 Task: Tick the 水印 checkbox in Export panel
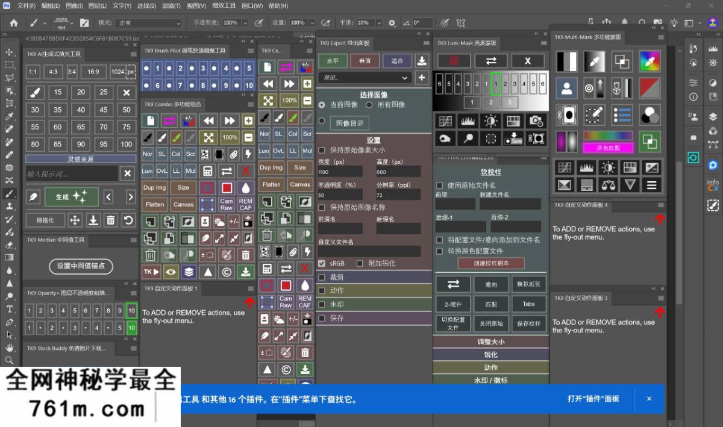coord(322,305)
